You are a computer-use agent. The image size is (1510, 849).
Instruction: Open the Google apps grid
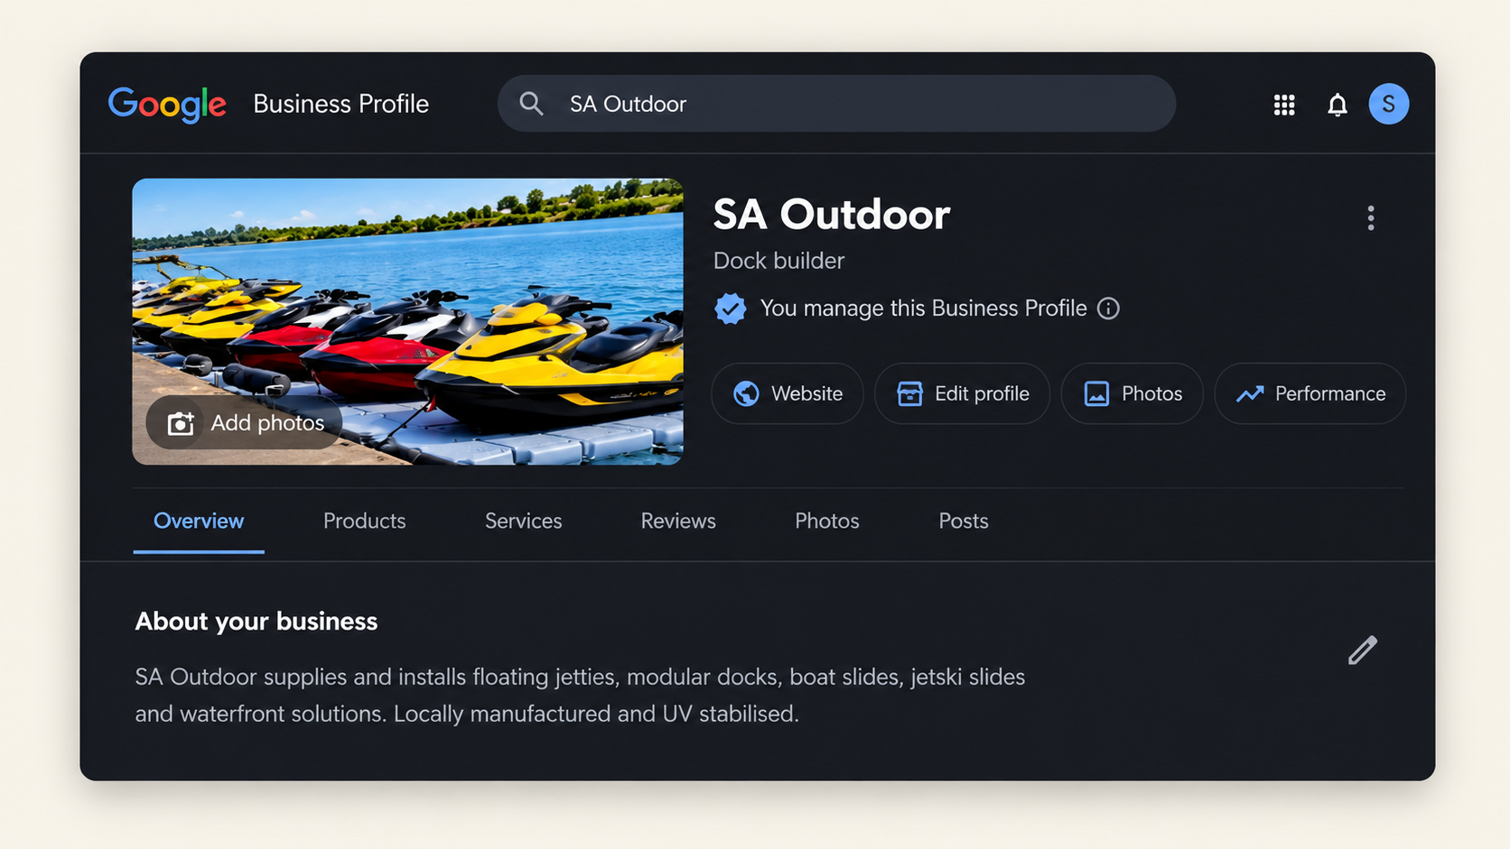(1284, 105)
